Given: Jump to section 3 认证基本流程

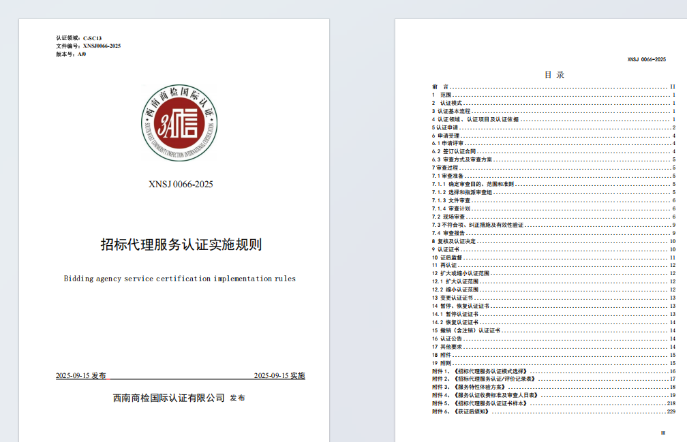Looking at the screenshot, I should click(452, 111).
